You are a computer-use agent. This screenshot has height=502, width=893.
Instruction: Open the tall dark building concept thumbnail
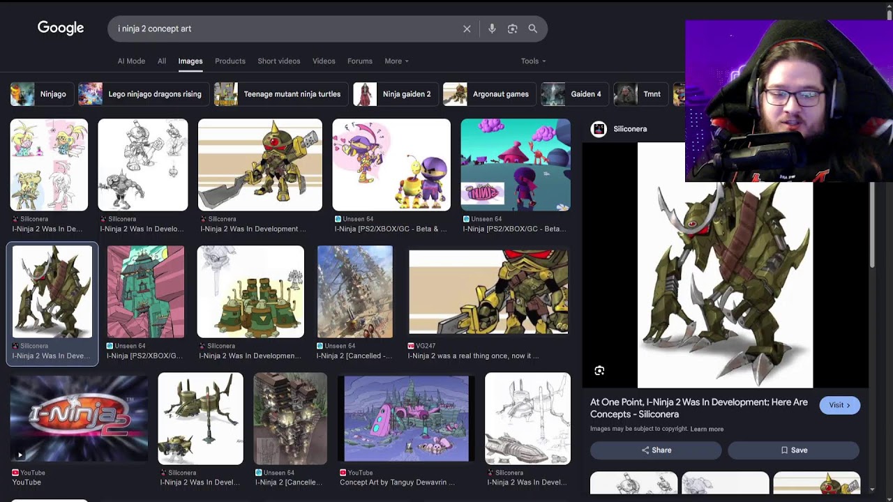click(x=290, y=418)
